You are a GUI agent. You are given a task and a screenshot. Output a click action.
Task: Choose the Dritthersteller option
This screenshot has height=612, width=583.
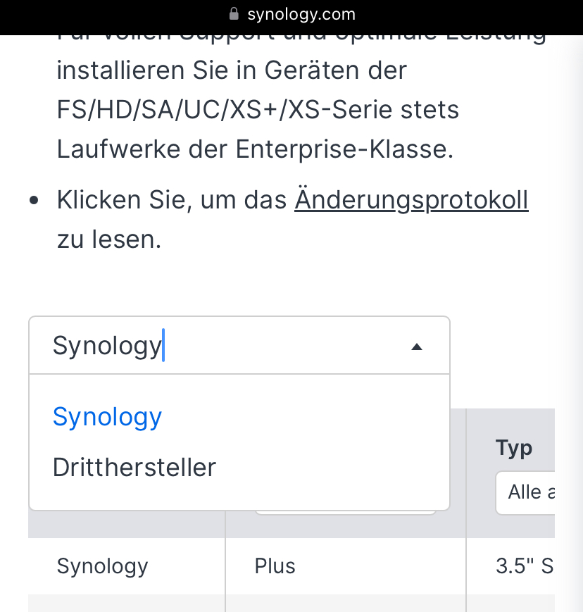134,467
